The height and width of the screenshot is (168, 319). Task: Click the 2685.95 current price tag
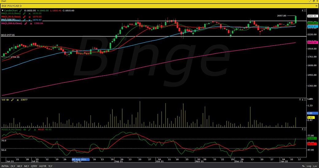(312, 16)
